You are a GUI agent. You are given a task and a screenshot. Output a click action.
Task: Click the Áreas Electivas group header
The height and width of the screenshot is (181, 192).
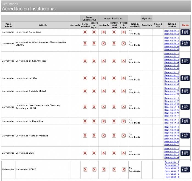113,18
